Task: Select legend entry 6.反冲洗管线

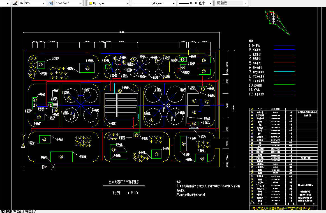Action: click(x=256, y=68)
